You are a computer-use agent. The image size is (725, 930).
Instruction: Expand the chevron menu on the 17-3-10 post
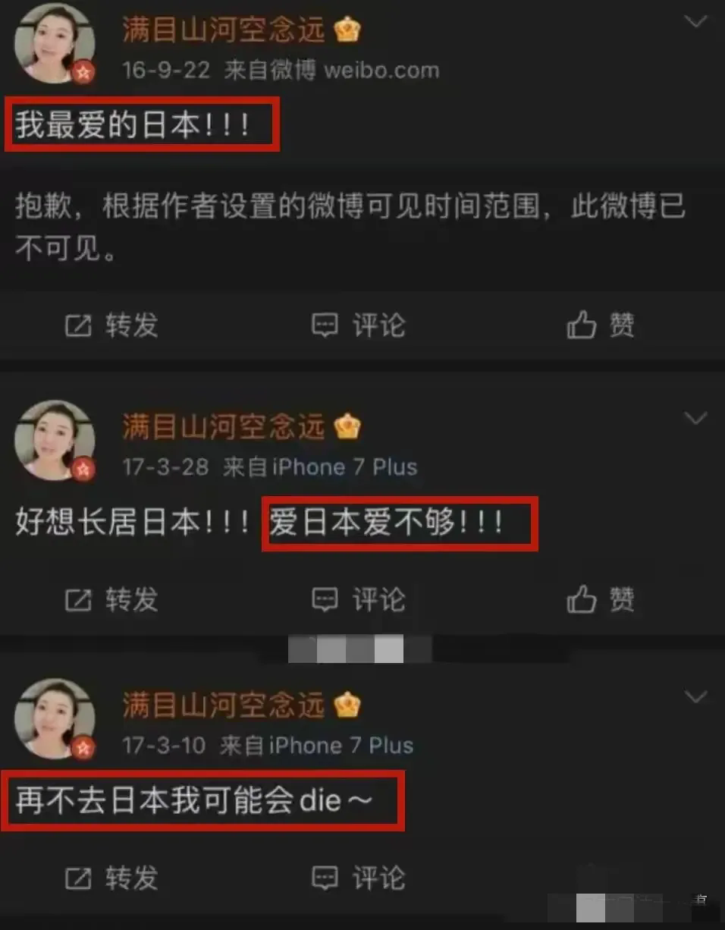(695, 696)
